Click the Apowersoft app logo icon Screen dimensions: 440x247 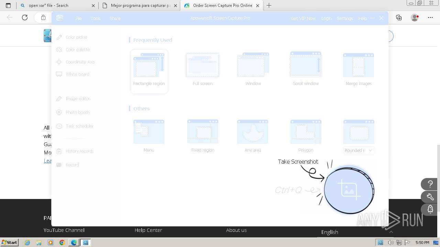(x=60, y=18)
